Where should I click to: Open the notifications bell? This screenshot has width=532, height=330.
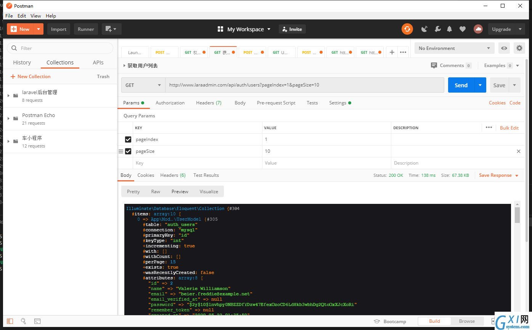tap(450, 29)
